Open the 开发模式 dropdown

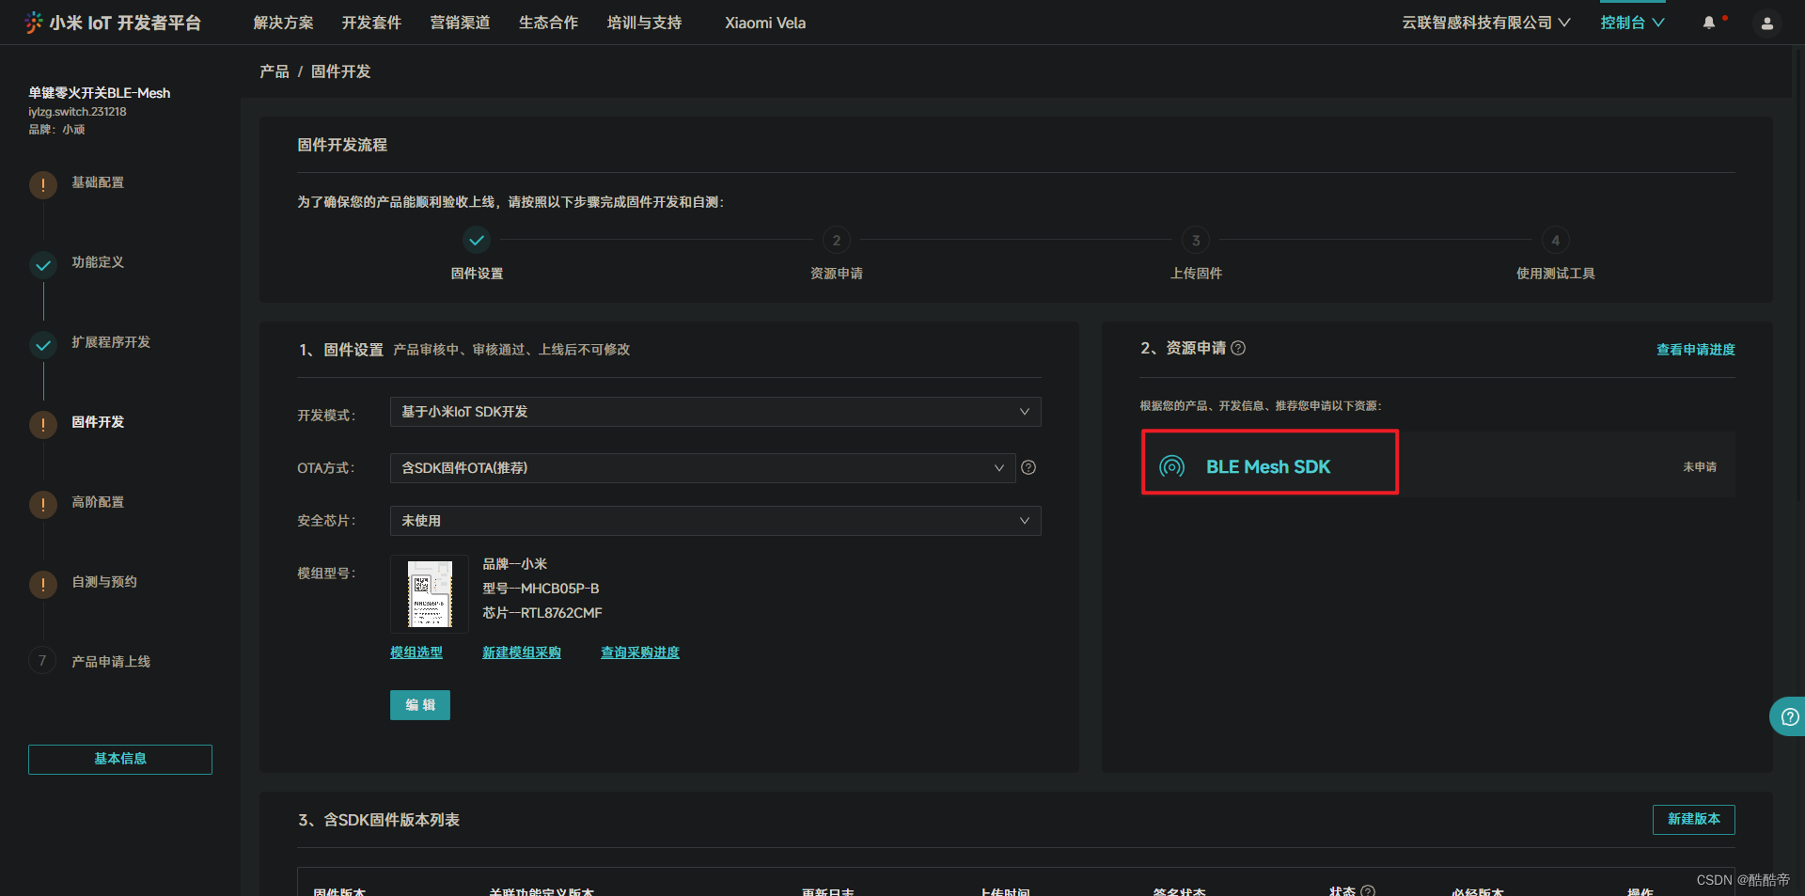[x=715, y=412]
